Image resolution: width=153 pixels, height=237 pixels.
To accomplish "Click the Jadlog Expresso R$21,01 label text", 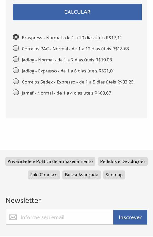I will [x=68, y=71].
